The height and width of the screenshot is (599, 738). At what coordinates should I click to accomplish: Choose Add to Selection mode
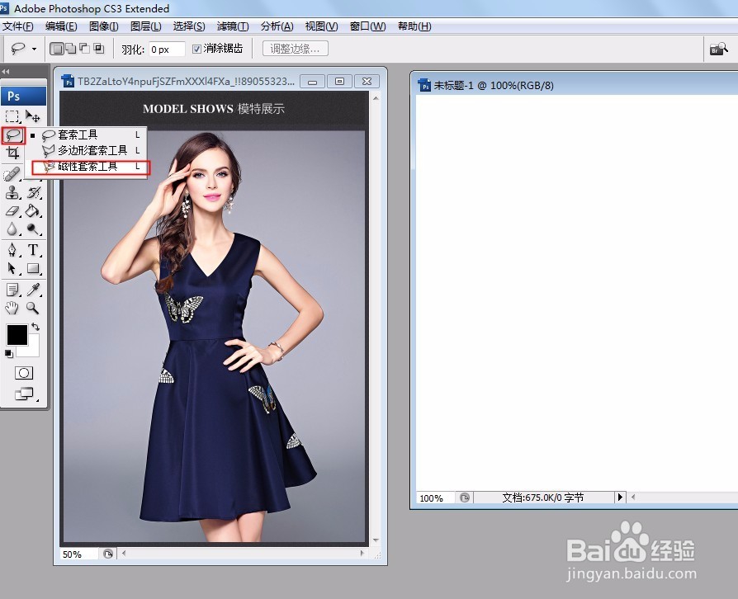tap(71, 49)
